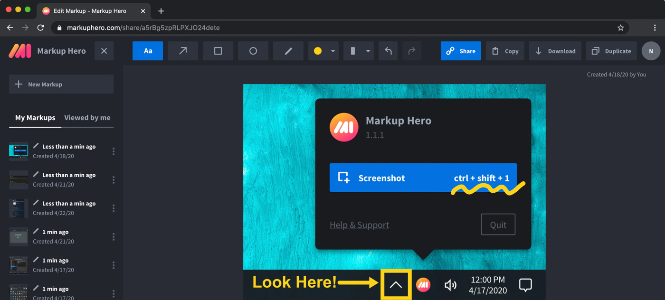Click the browser back arrow

(10, 28)
